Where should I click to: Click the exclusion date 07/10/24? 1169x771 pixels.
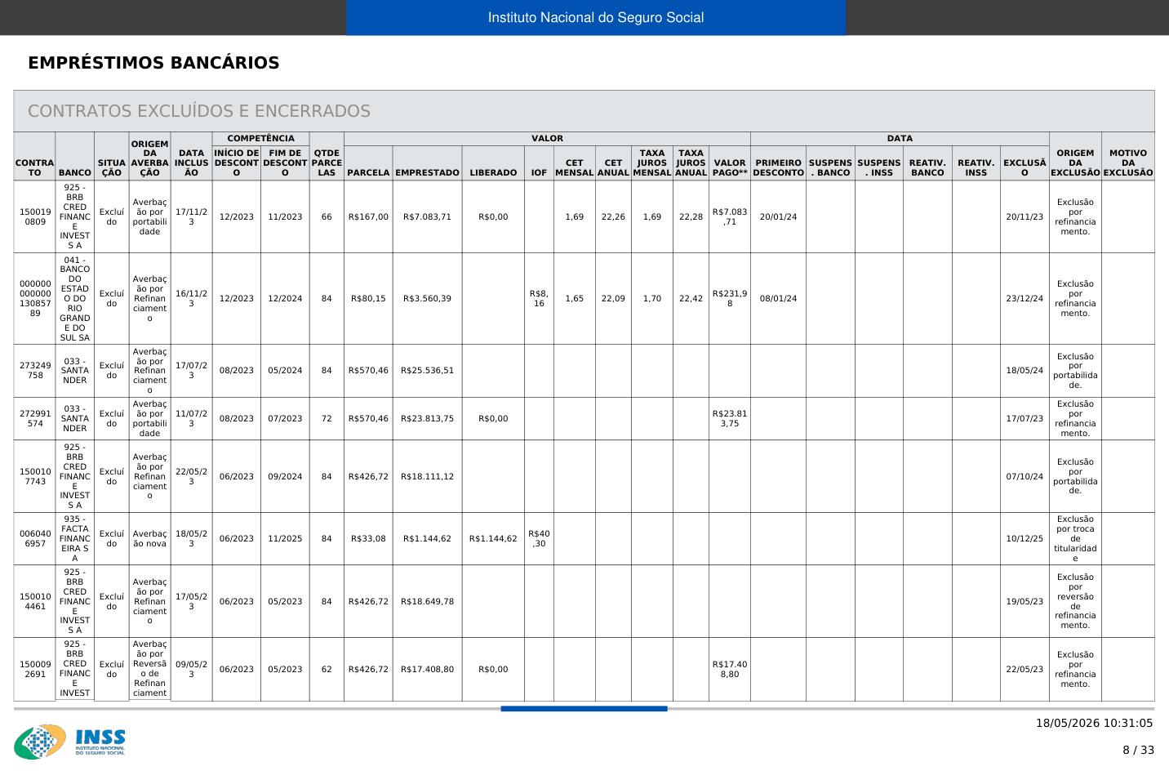pyautogui.click(x=1025, y=476)
